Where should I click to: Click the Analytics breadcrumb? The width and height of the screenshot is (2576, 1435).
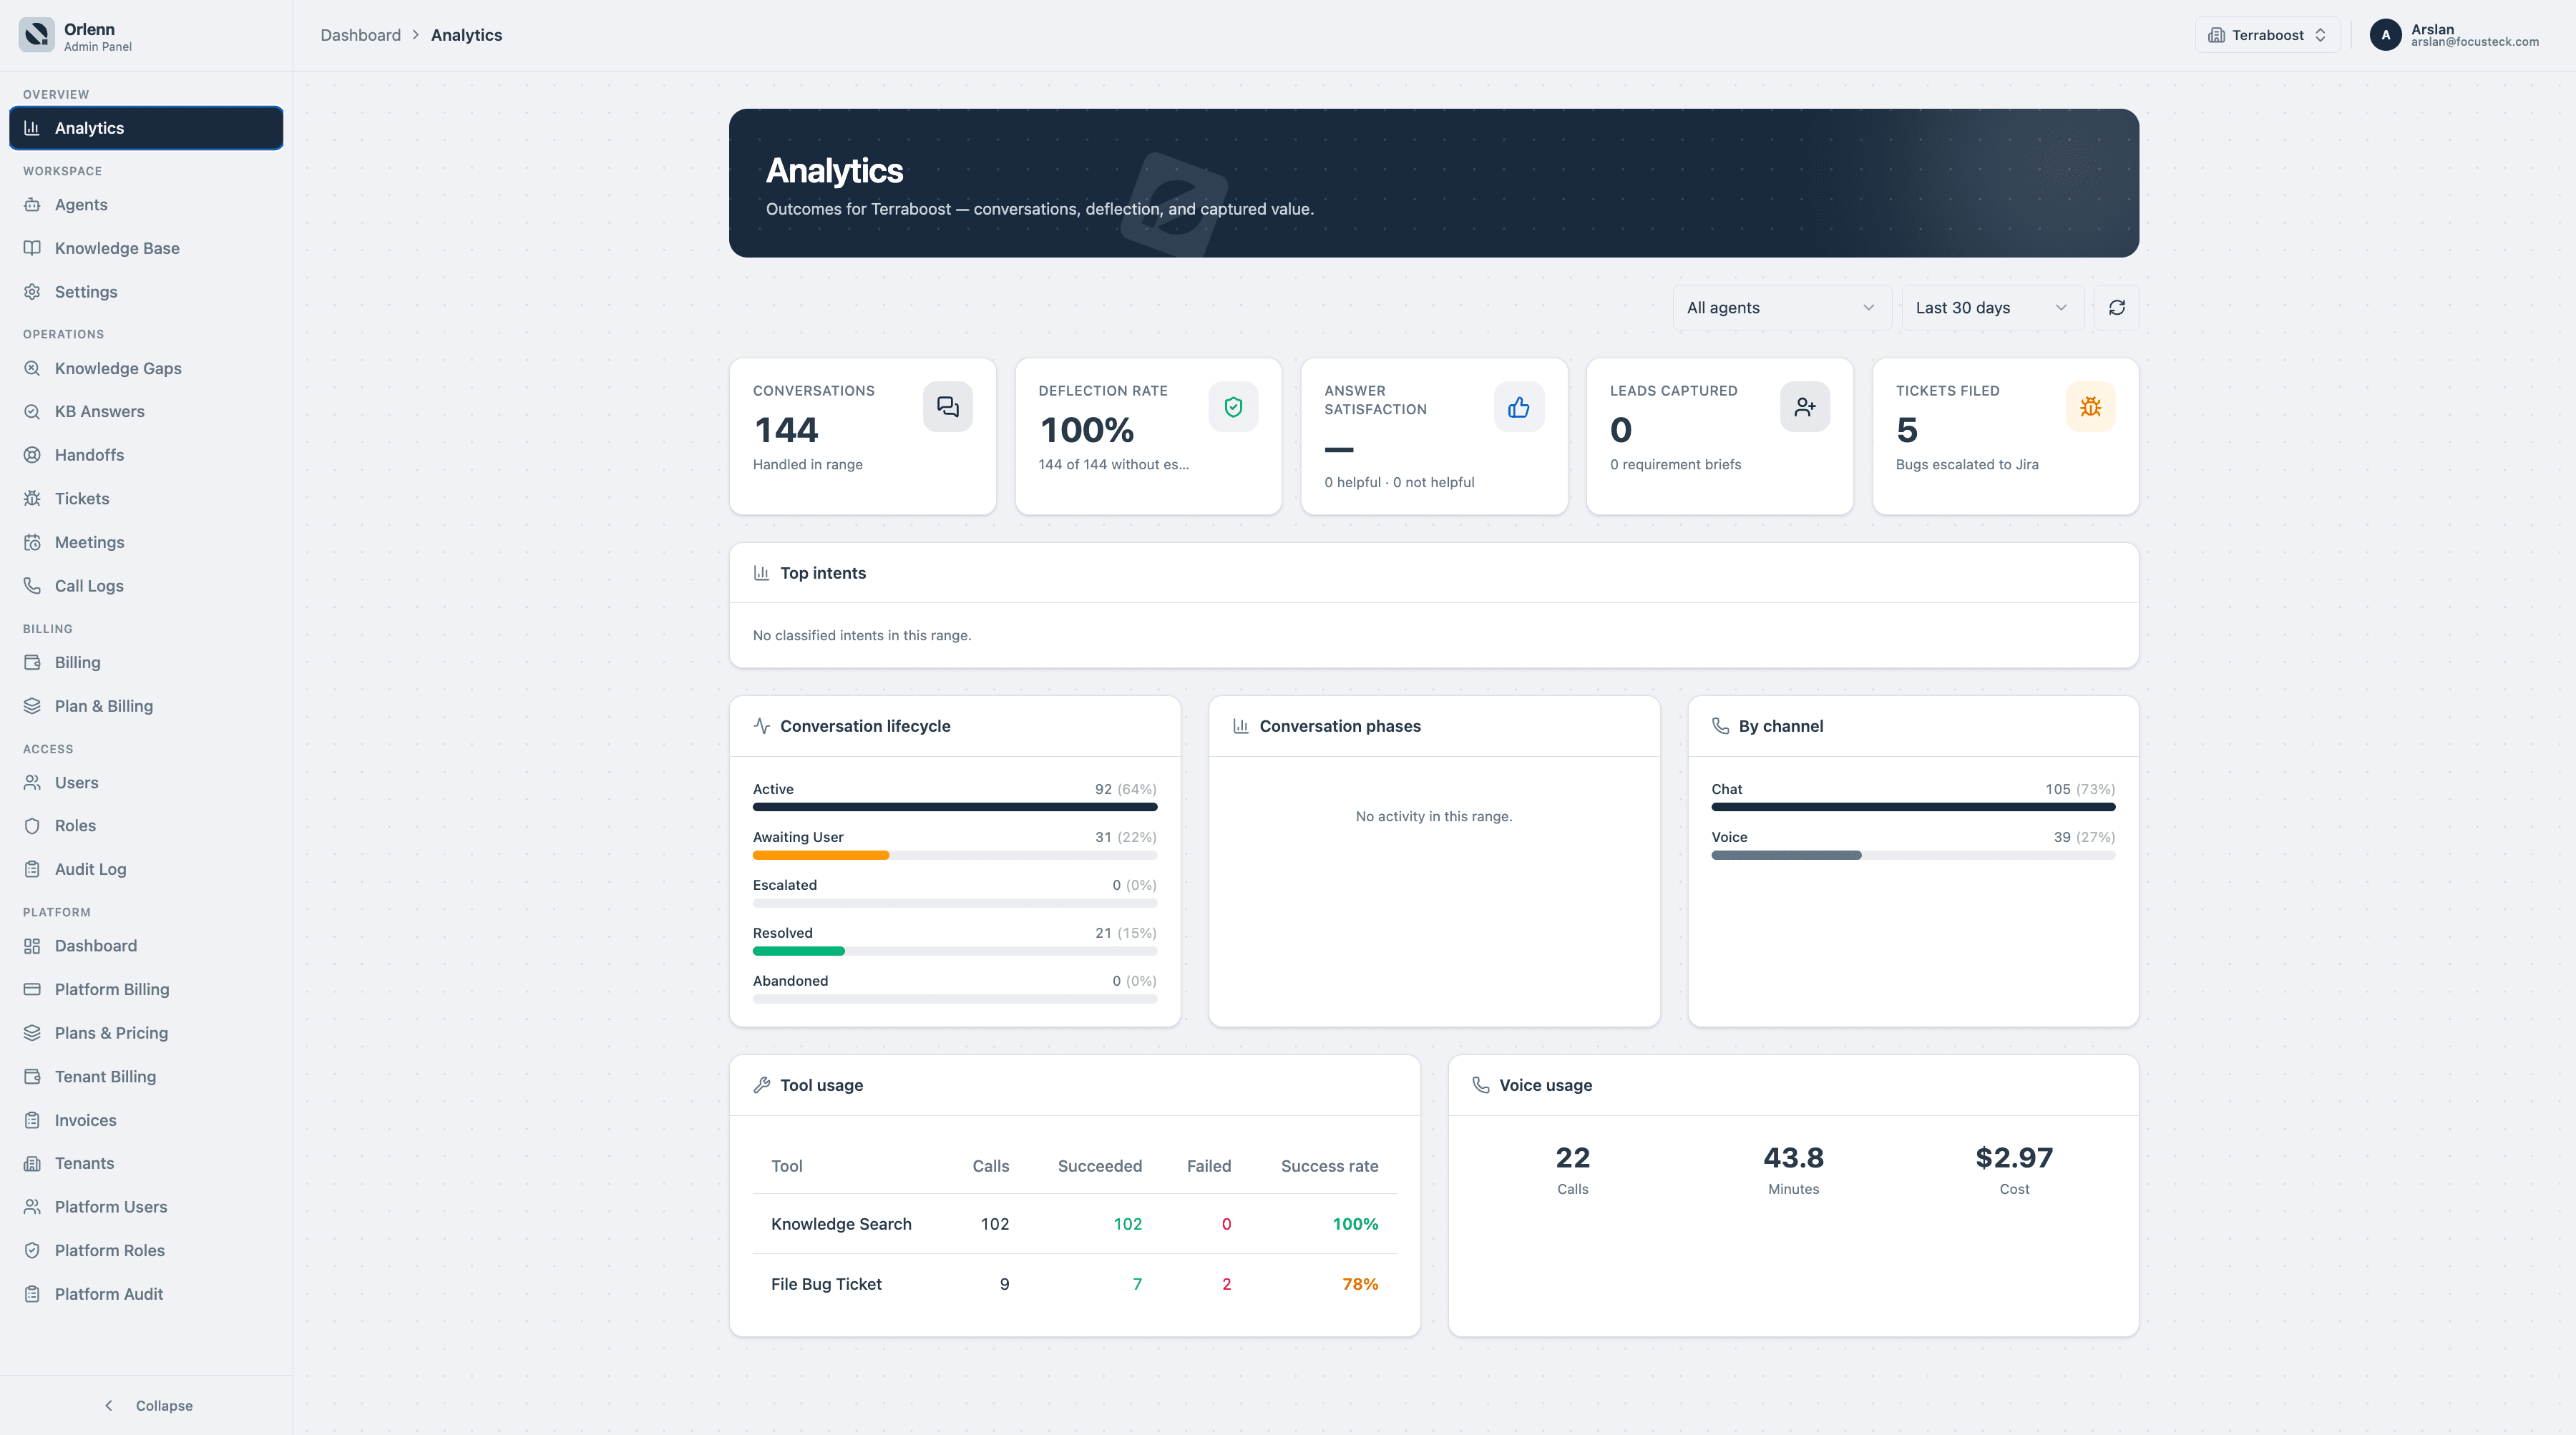pyautogui.click(x=466, y=35)
